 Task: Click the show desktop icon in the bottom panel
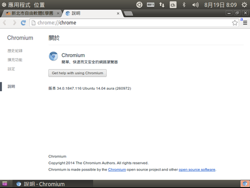(4, 184)
